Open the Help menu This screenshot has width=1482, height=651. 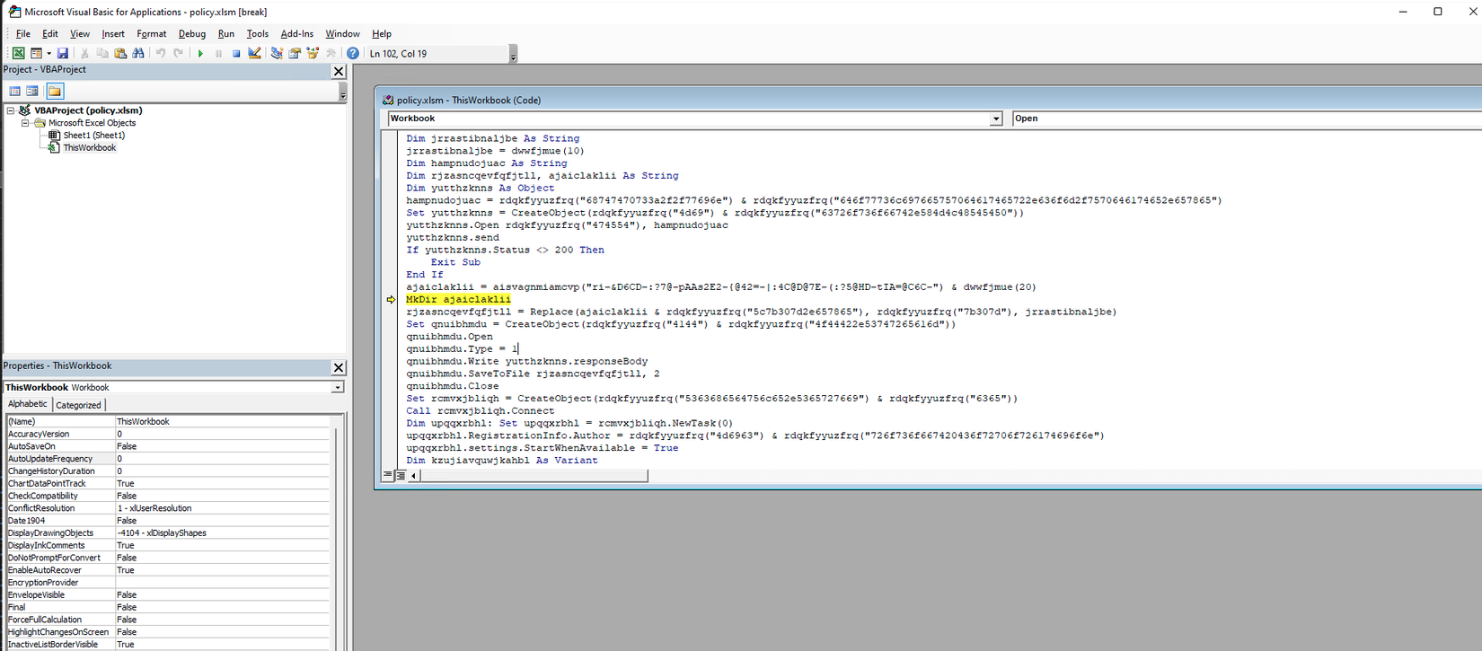(x=382, y=34)
